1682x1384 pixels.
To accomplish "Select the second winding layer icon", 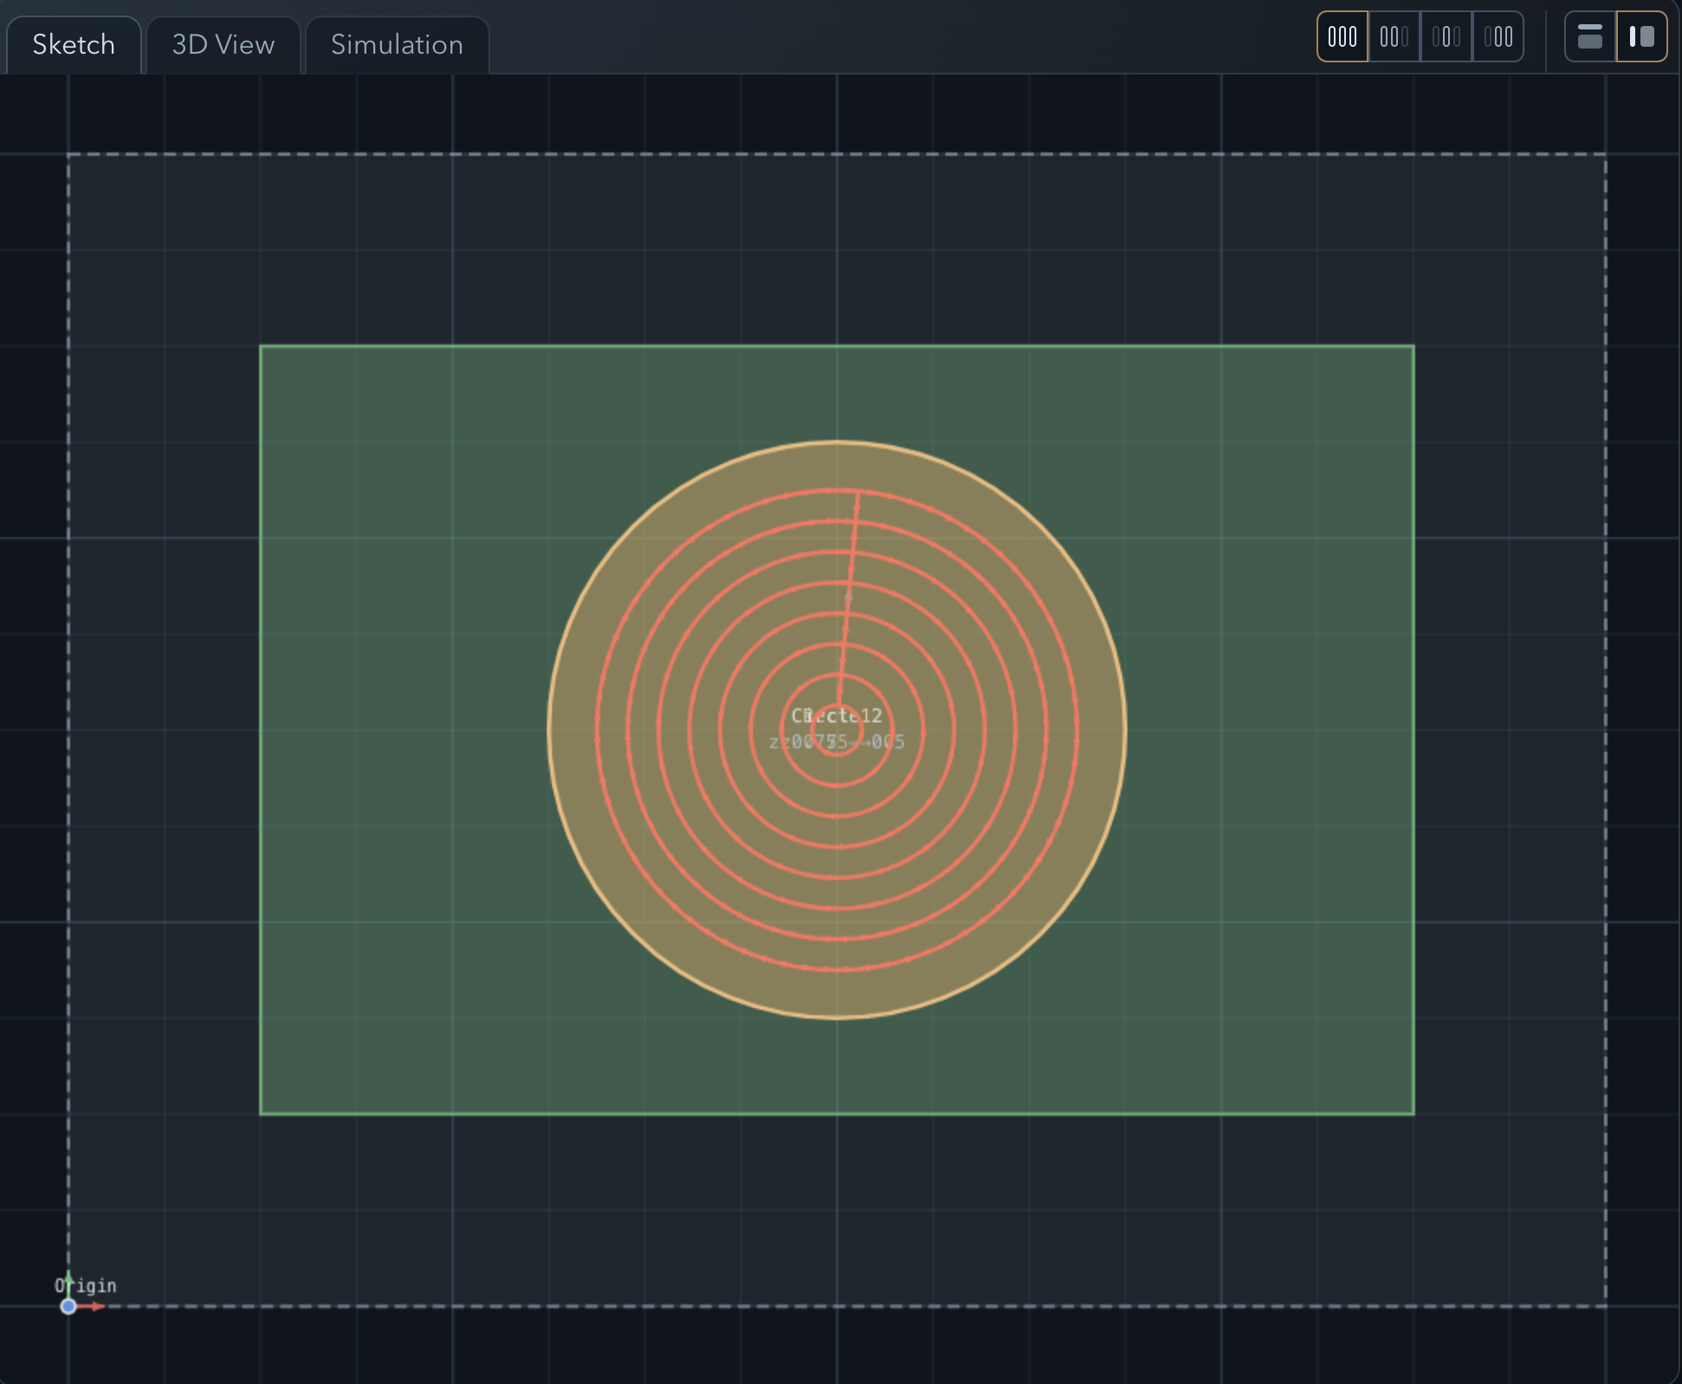I will pos(1394,36).
